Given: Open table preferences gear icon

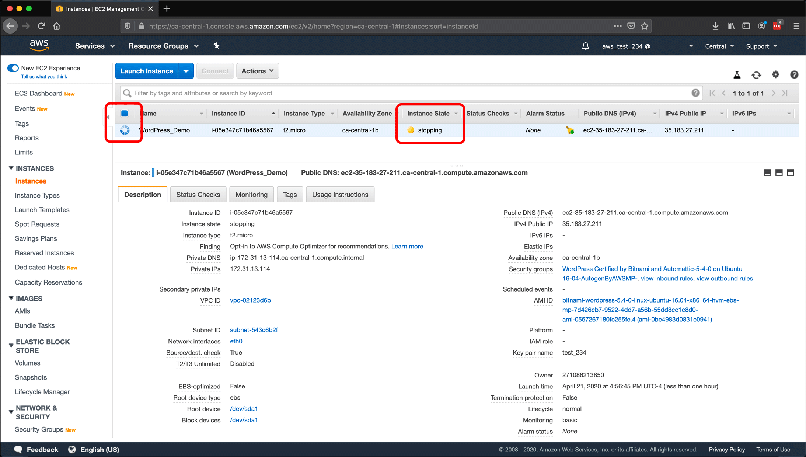Looking at the screenshot, I should (x=775, y=74).
